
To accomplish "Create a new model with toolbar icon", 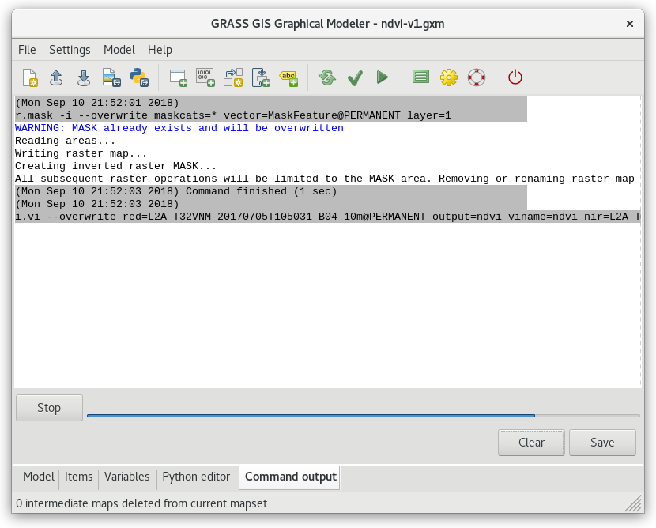I will [30, 77].
